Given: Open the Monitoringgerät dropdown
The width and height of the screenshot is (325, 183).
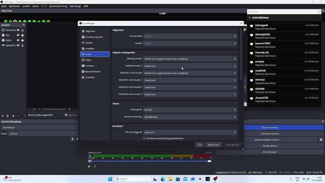Looking at the screenshot, I should pyautogui.click(x=190, y=132).
